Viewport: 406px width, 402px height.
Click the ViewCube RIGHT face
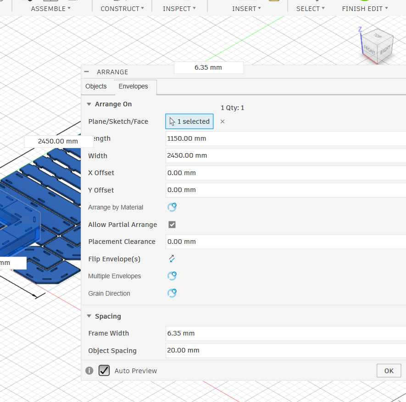pyautogui.click(x=385, y=50)
